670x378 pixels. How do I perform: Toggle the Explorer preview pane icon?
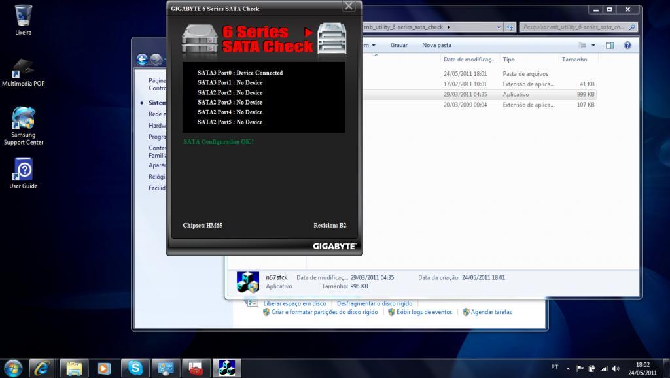click(610, 45)
